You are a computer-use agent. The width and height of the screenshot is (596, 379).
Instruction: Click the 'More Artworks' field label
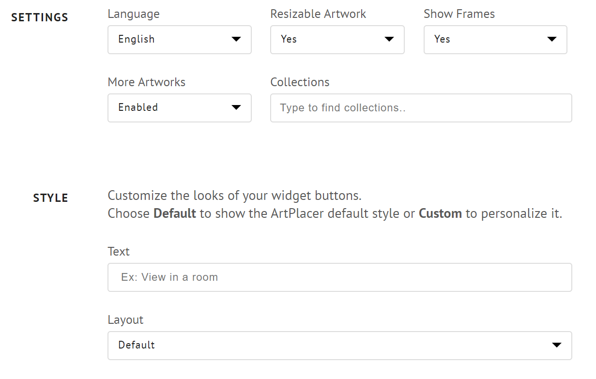[146, 82]
